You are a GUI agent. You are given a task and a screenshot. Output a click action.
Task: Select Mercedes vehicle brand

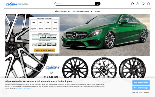[x=48, y=29]
